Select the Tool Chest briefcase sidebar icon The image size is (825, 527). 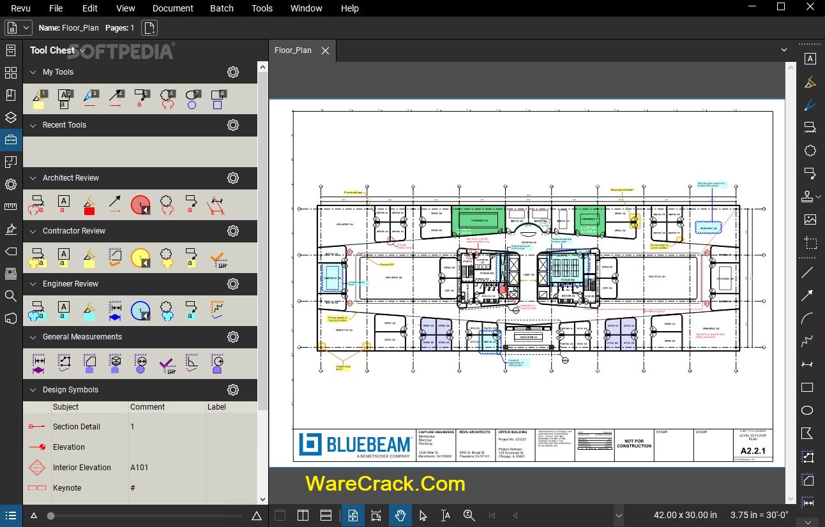point(11,140)
